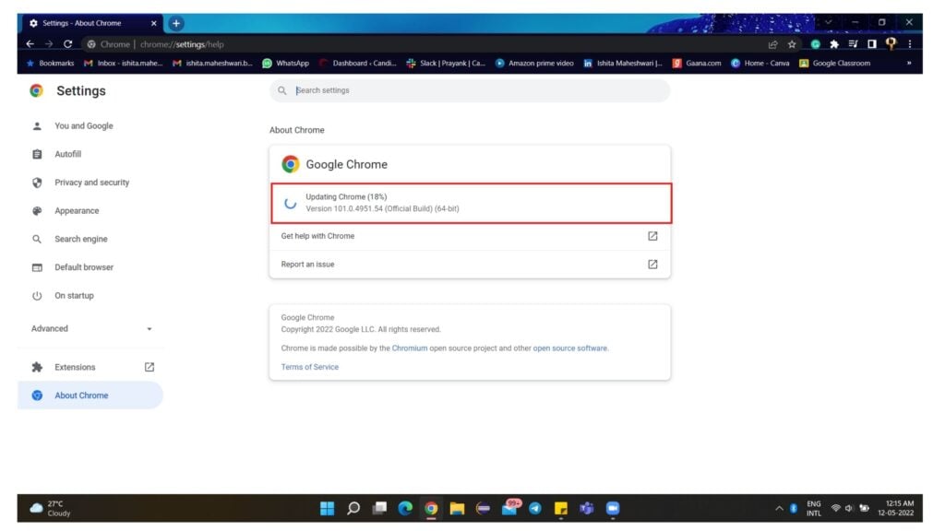The image size is (945, 531).
Task: Select Default browser in the sidebar
Action: pyautogui.click(x=84, y=267)
